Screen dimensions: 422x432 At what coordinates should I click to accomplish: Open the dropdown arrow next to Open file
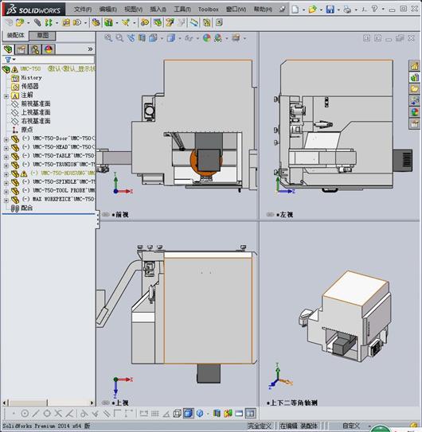(321, 10)
